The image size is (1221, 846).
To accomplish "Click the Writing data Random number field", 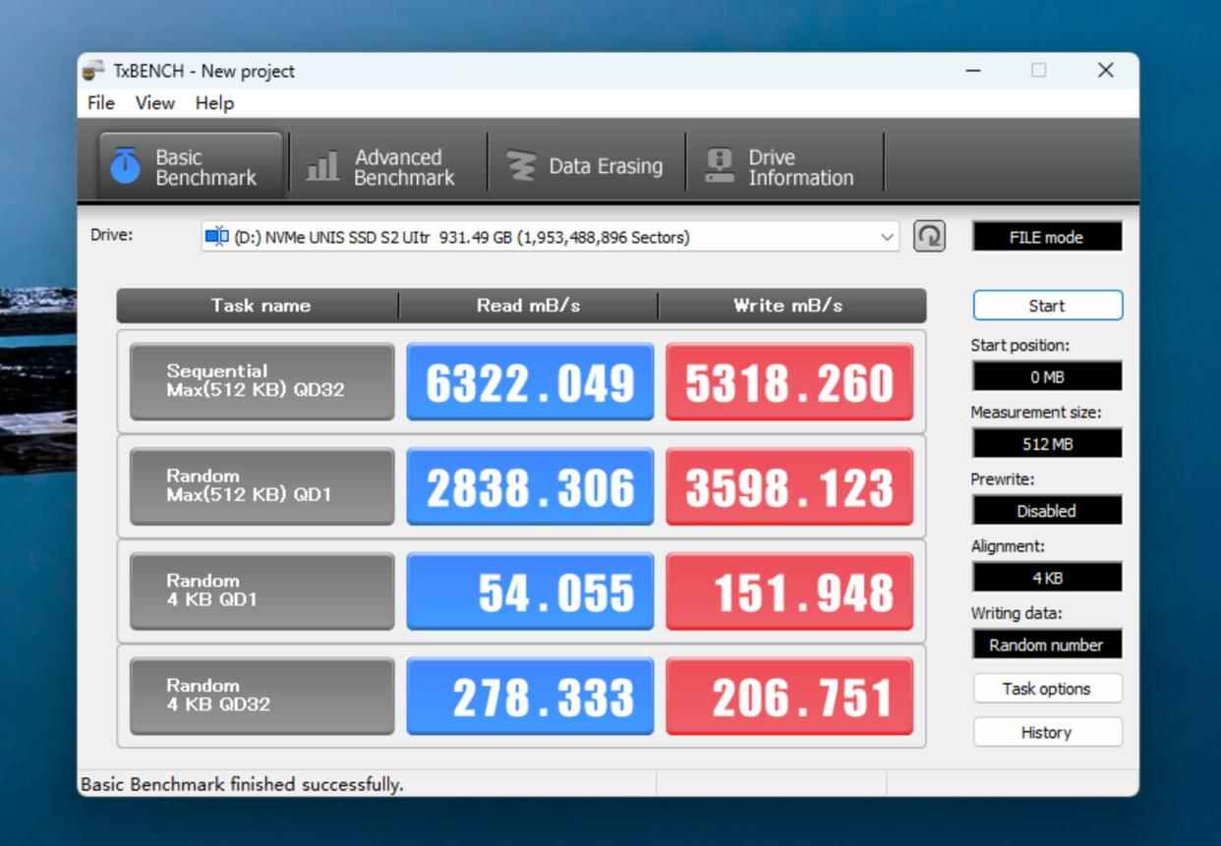I will coord(1047,645).
